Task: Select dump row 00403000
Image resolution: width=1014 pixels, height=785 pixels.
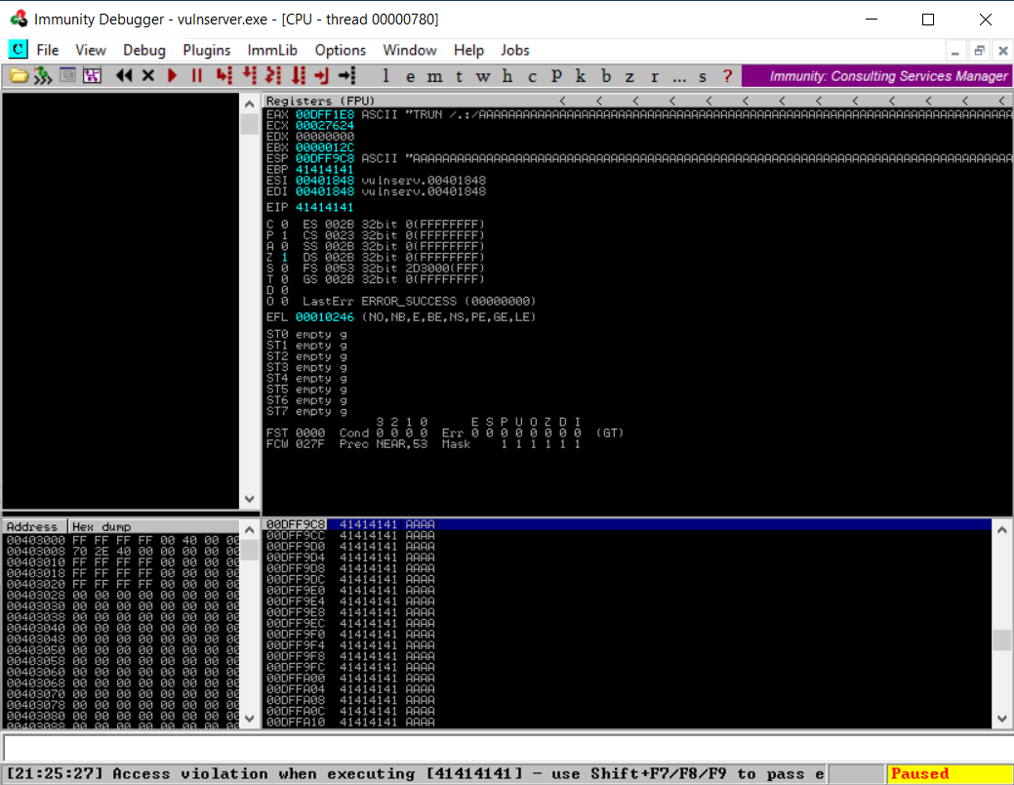Action: 122,540
